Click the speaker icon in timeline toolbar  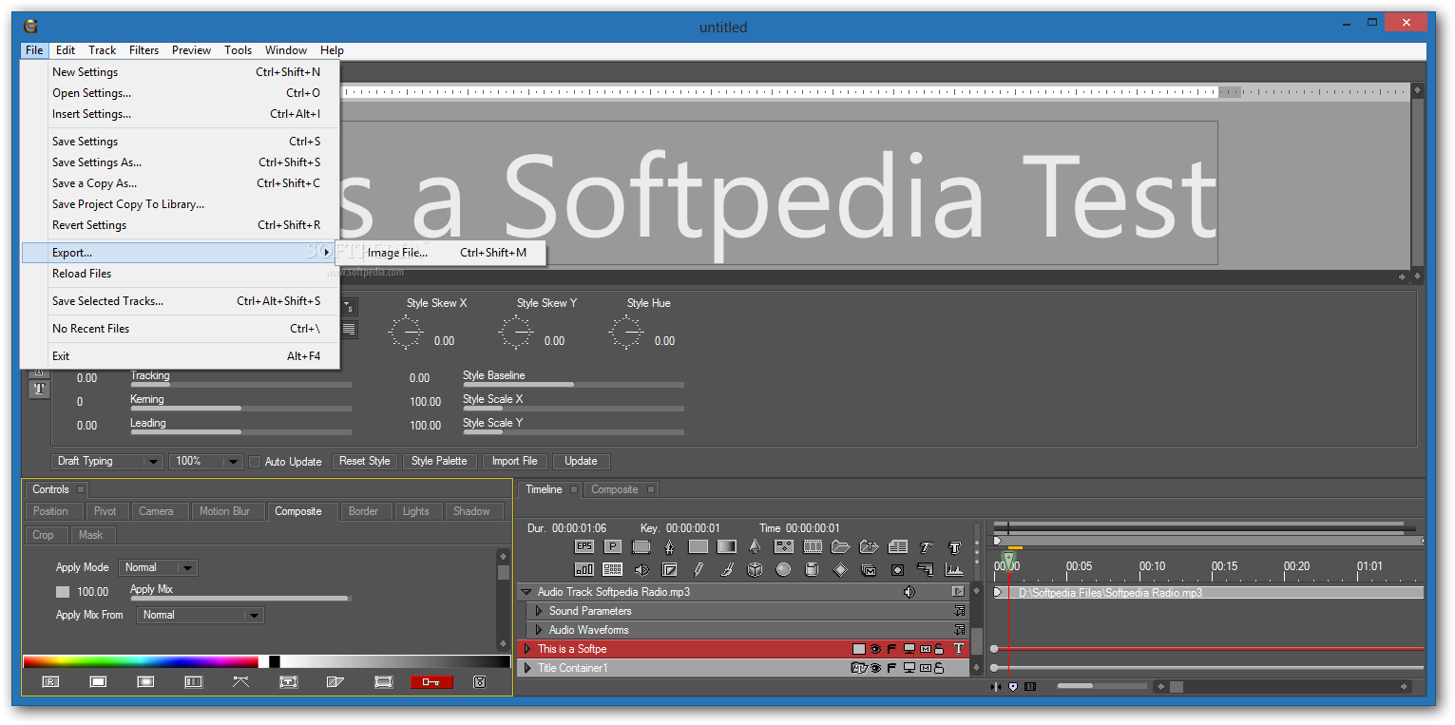tap(641, 569)
